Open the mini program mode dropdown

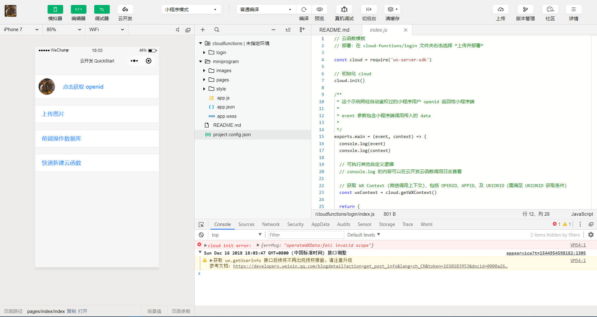(x=191, y=10)
